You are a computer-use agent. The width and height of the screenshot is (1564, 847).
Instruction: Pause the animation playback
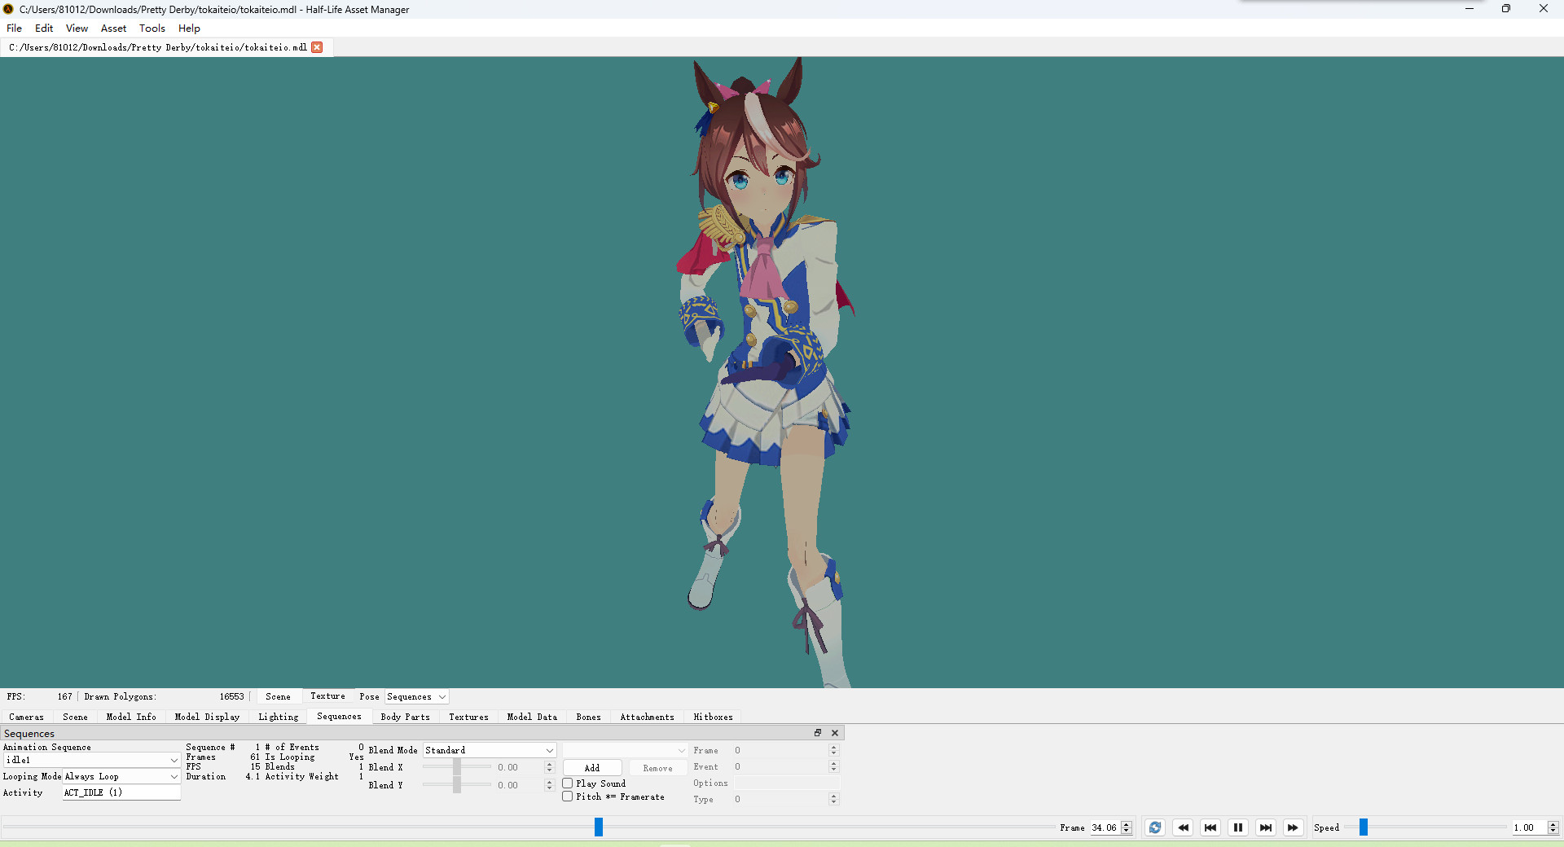pyautogui.click(x=1238, y=827)
